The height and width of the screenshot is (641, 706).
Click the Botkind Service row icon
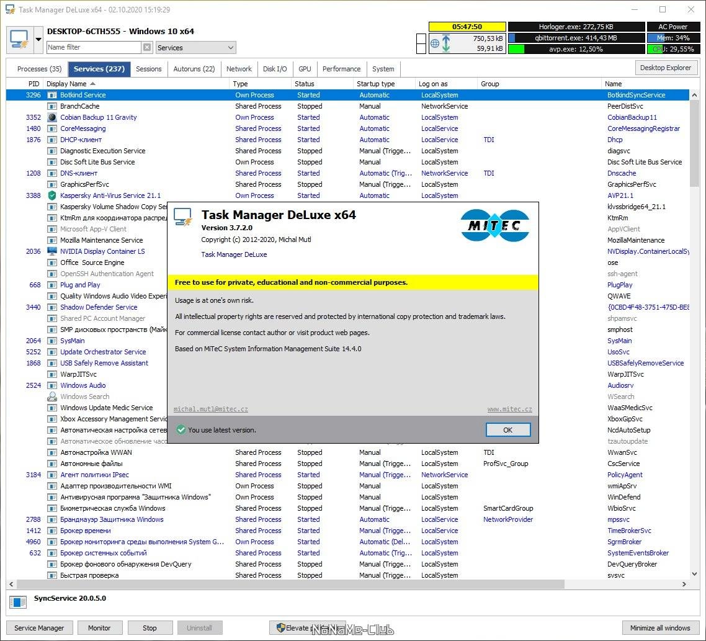(52, 95)
